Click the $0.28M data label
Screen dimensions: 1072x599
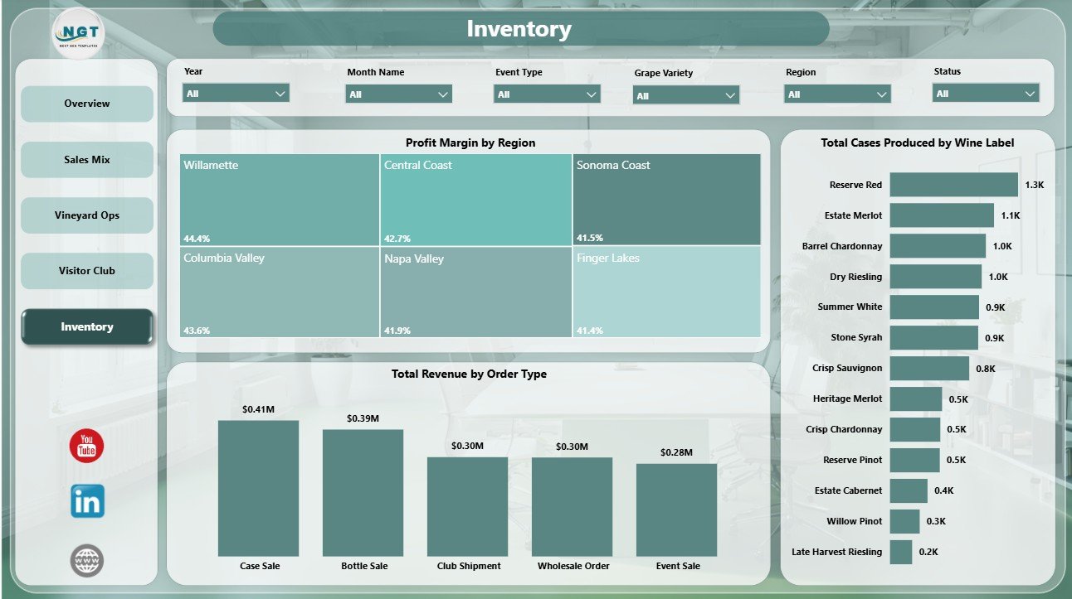(x=676, y=452)
